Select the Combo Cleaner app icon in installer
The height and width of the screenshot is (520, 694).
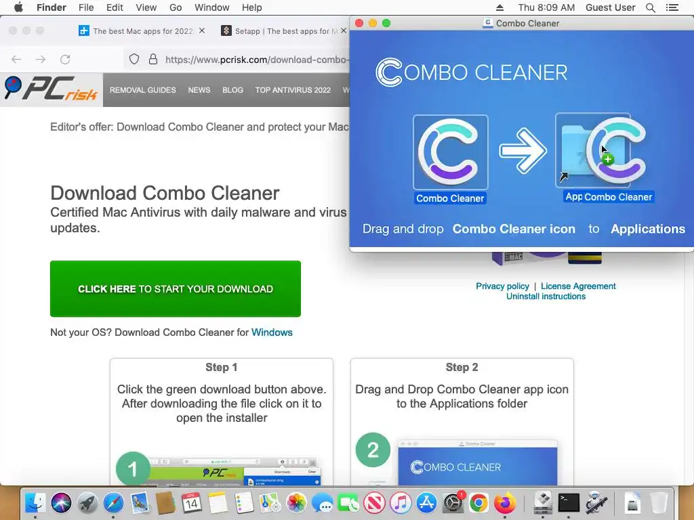coord(450,152)
